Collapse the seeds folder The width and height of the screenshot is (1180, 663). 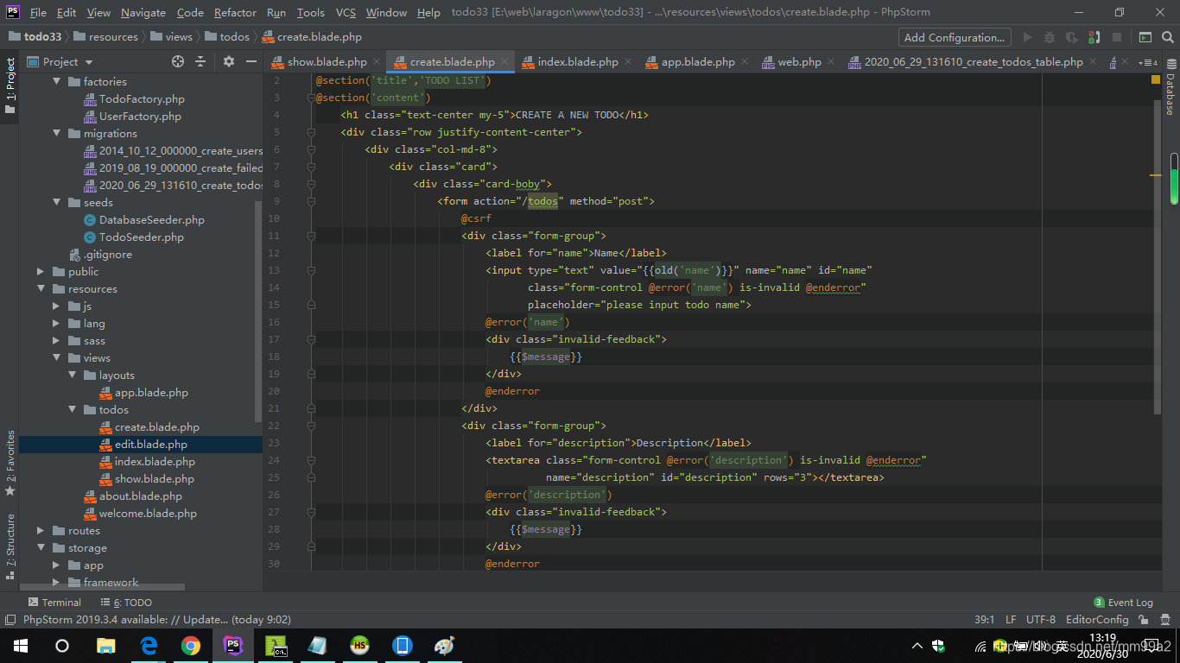point(56,202)
